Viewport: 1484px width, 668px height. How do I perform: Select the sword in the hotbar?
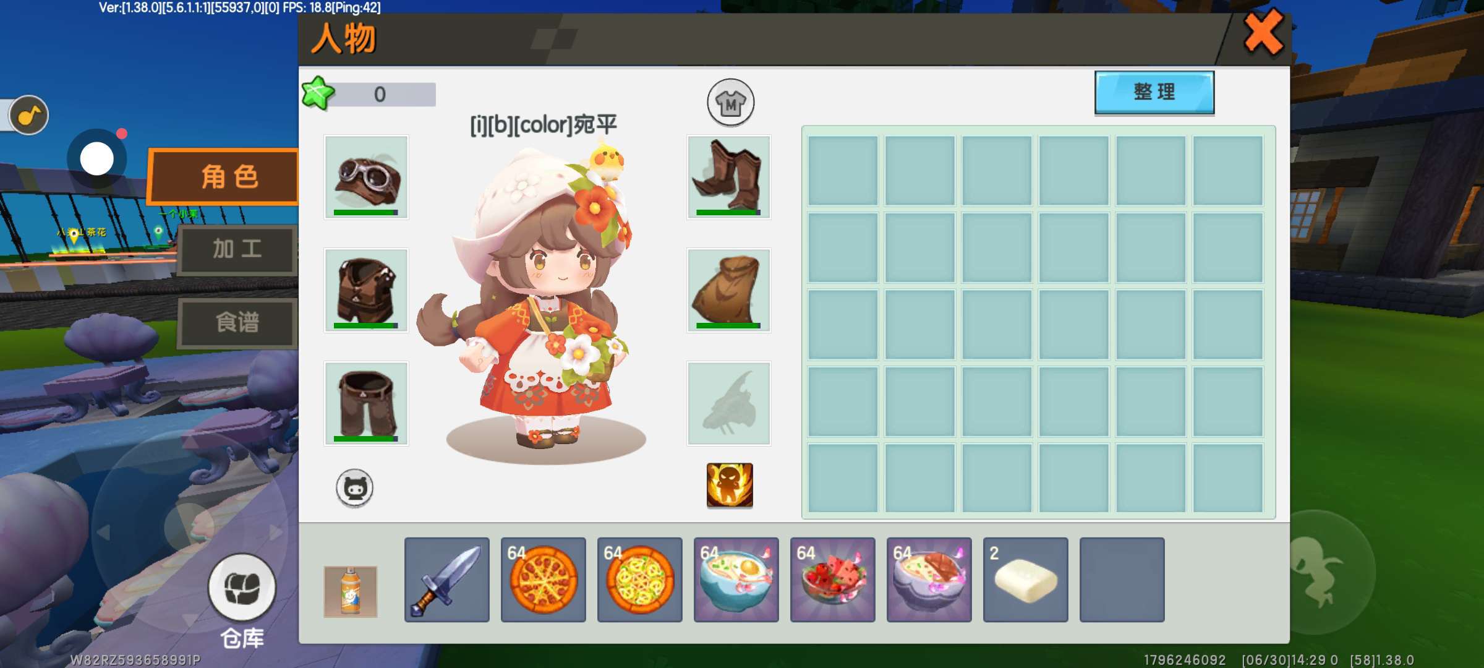[446, 580]
